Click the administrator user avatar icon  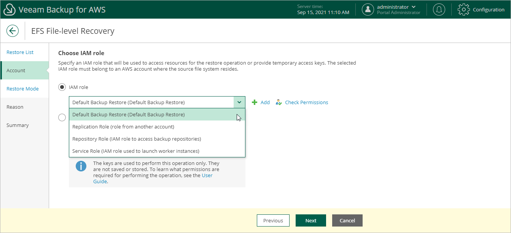[x=368, y=10]
